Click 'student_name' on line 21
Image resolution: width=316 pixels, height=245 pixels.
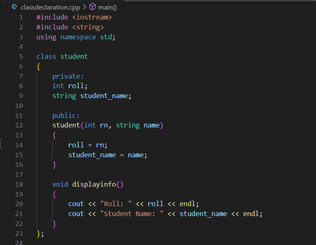click(x=203, y=214)
